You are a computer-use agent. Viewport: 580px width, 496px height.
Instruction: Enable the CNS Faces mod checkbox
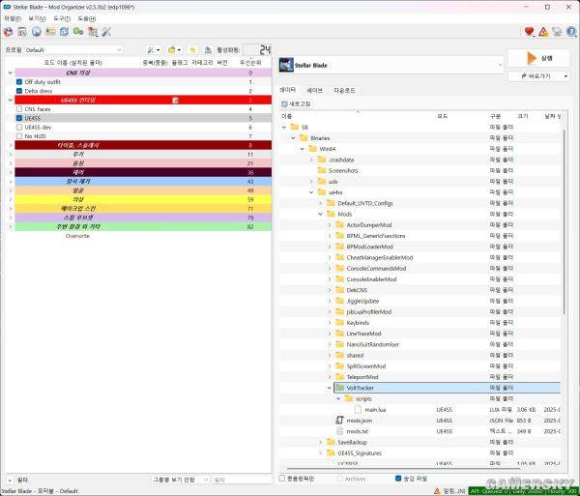19,108
